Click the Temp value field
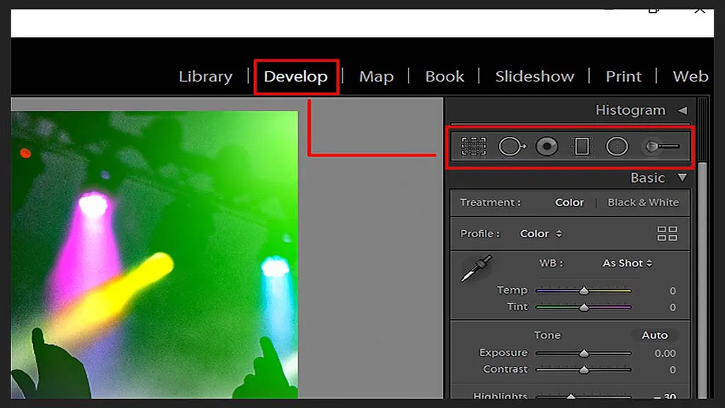 coord(673,291)
